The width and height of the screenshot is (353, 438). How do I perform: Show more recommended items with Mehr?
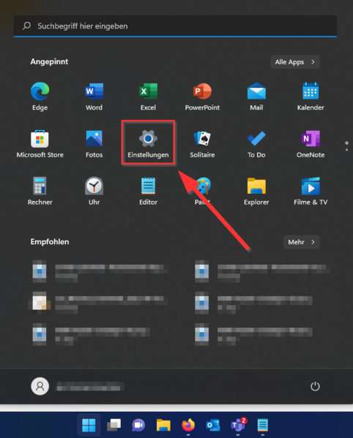pos(302,242)
